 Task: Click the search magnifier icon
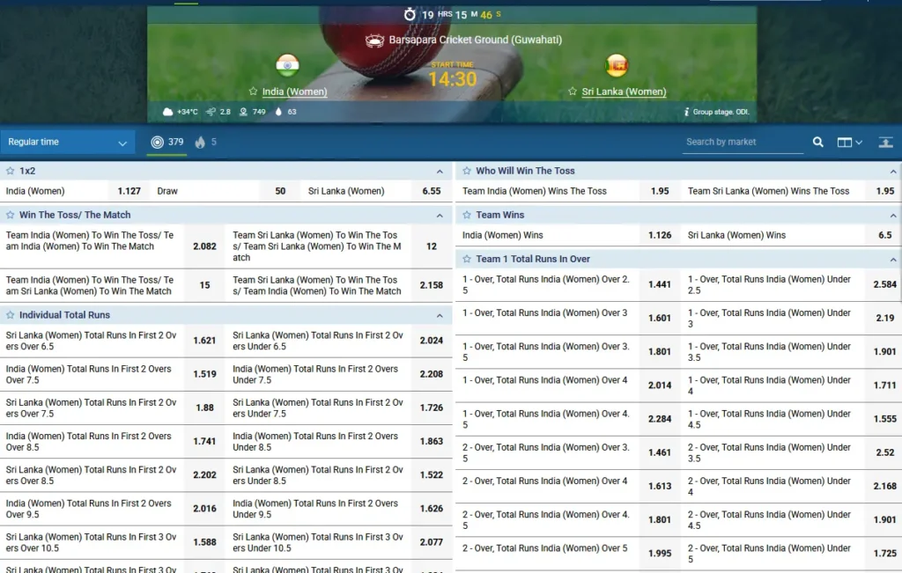pos(817,142)
